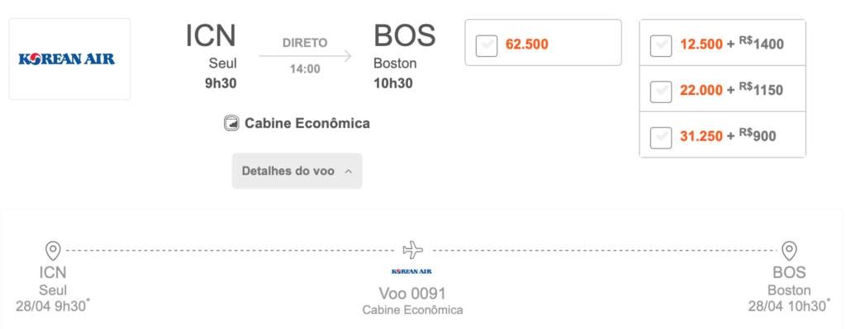
Task: Click the DIRETO 14:00 duration label
Action: [305, 56]
